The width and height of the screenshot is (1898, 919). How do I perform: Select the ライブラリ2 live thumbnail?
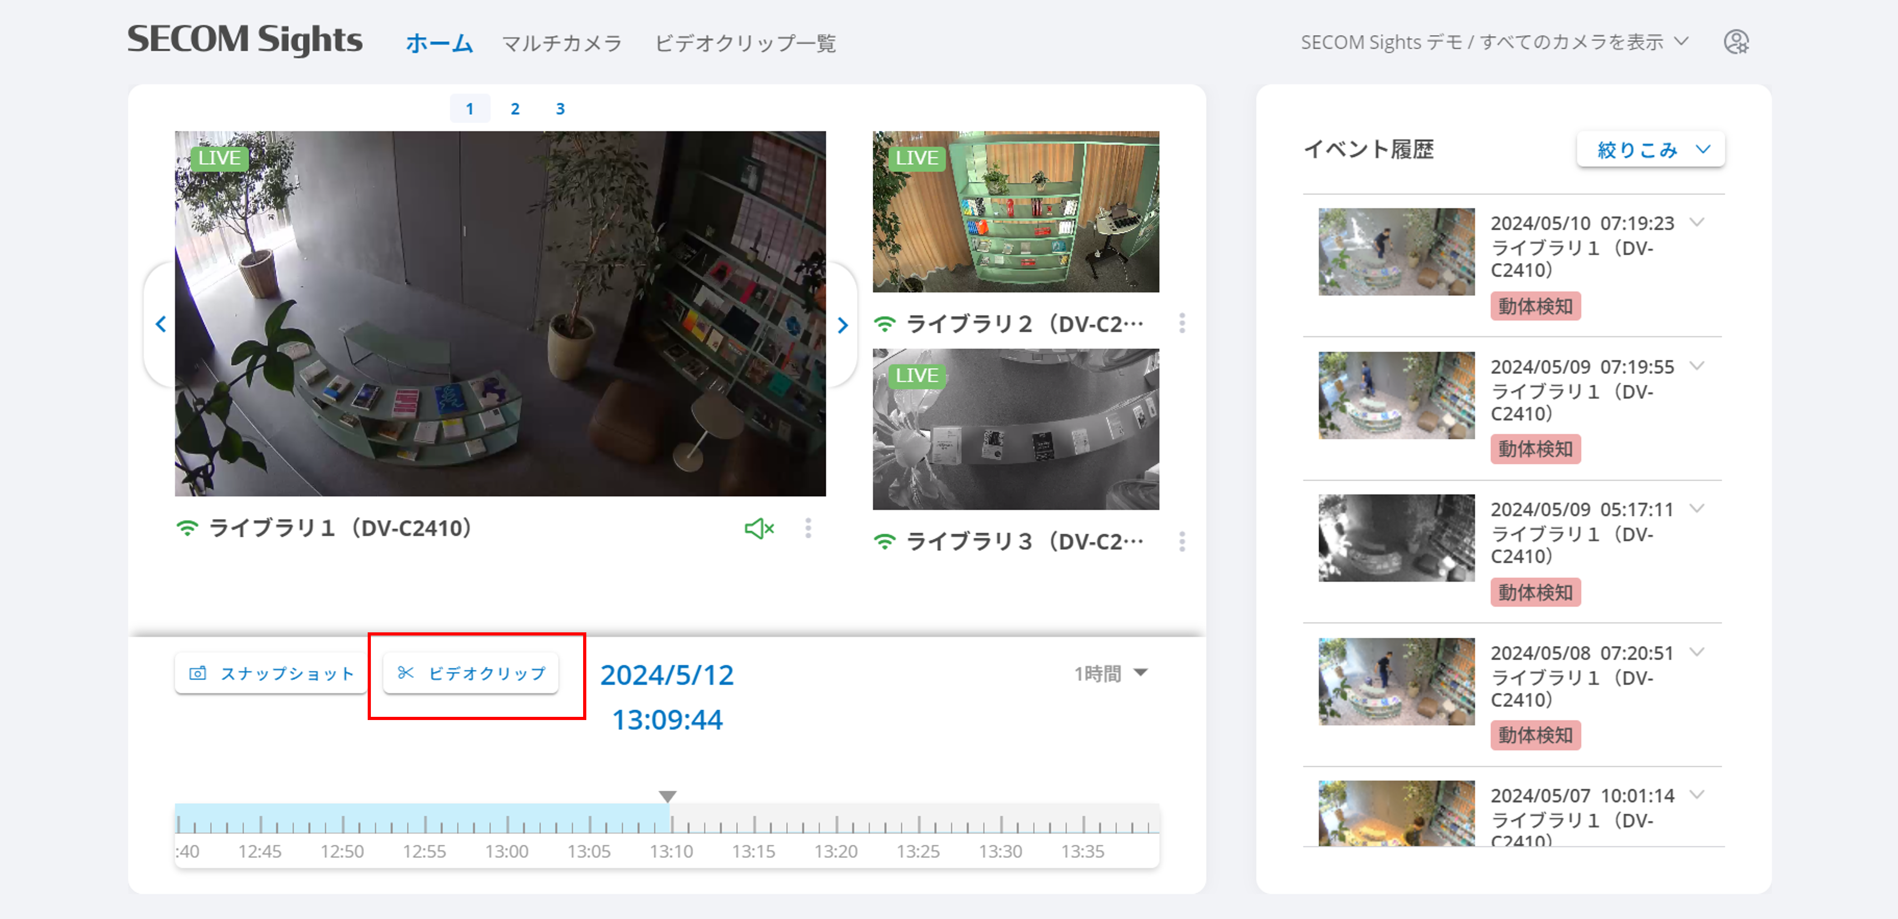tap(1016, 212)
